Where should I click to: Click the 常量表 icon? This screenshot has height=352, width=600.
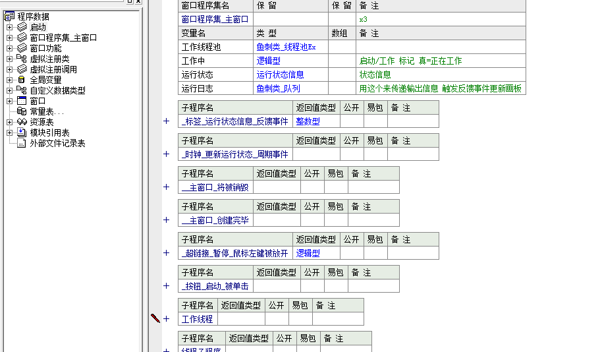click(22, 111)
